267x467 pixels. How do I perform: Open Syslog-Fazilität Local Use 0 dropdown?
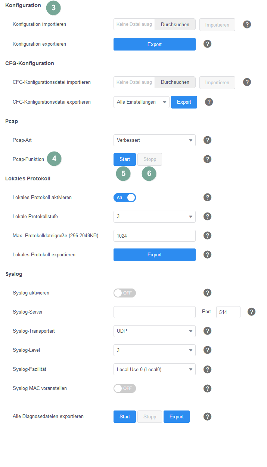coord(155,369)
